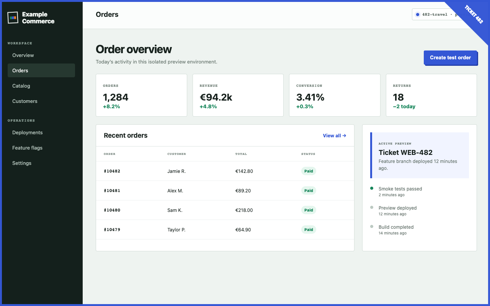
Task: Click the total €64.90
Action: 243,229
